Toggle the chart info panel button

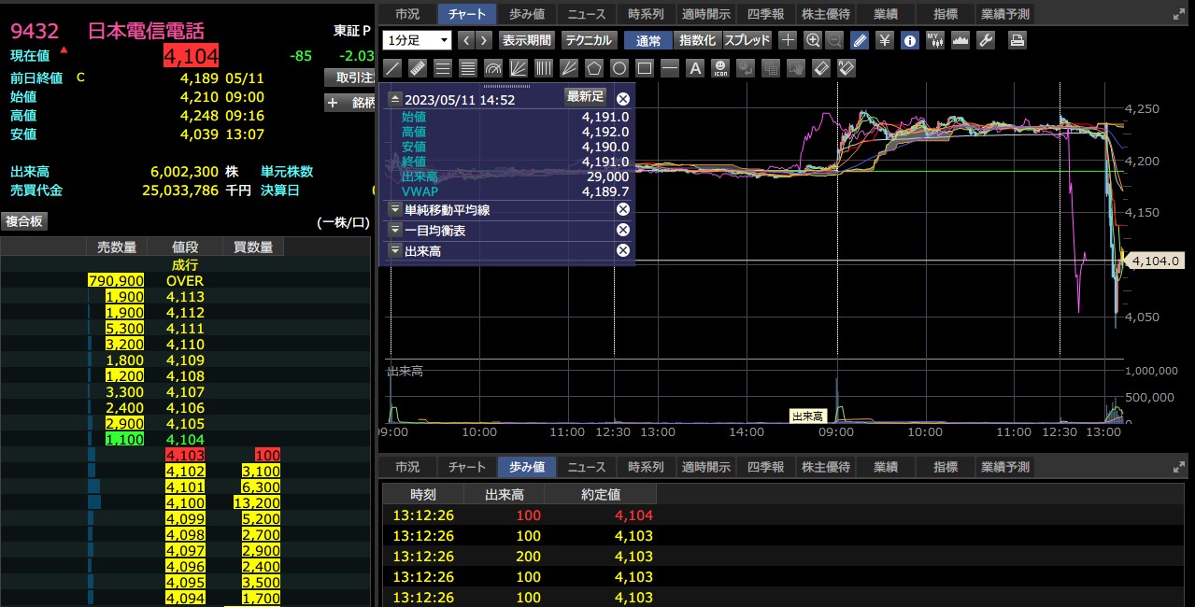point(910,40)
